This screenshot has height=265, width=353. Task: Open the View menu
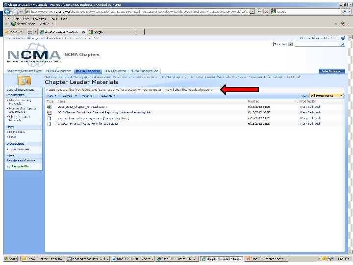[26, 19]
